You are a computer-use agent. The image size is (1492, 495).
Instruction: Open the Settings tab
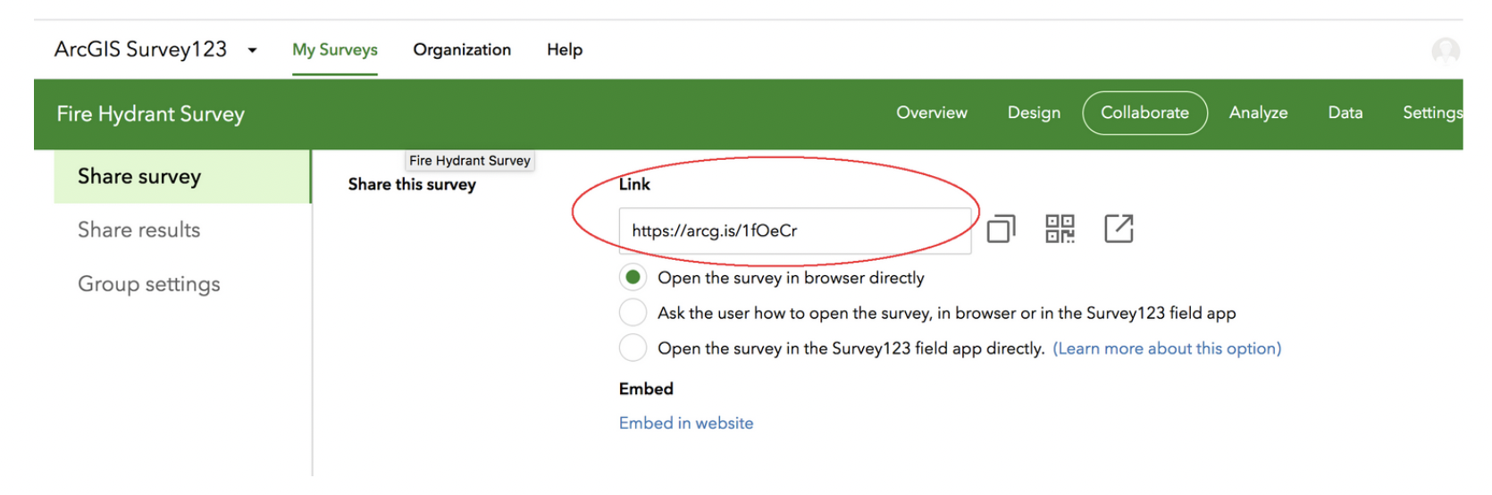coord(1432,113)
